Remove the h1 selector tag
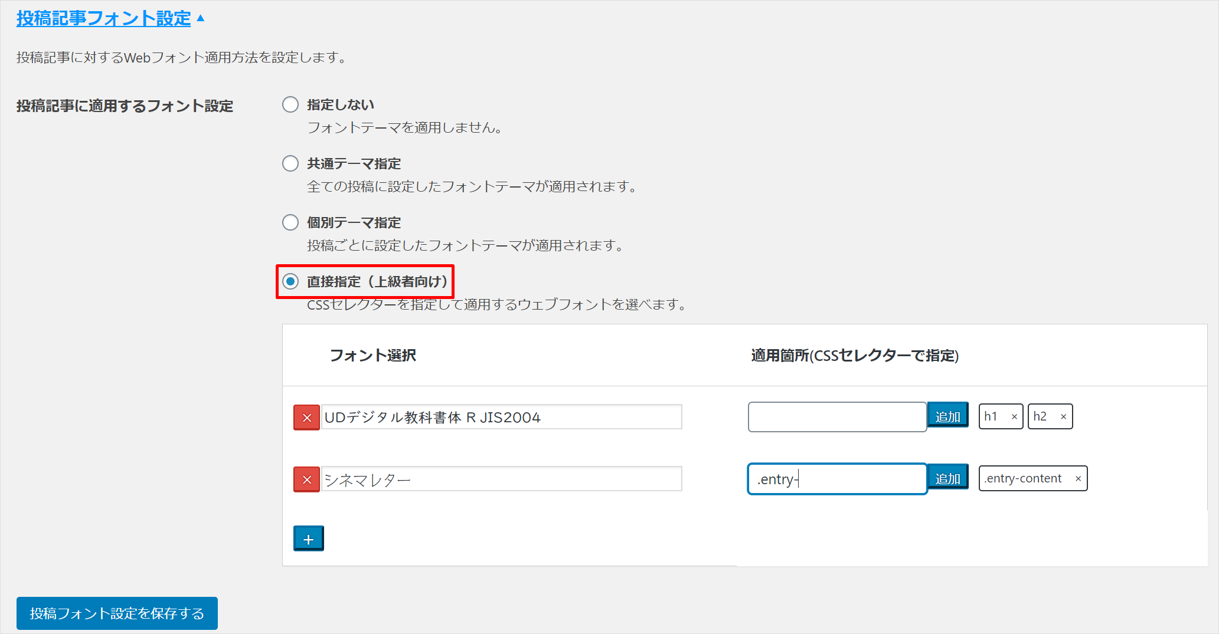This screenshot has height=634, width=1219. tap(1014, 417)
